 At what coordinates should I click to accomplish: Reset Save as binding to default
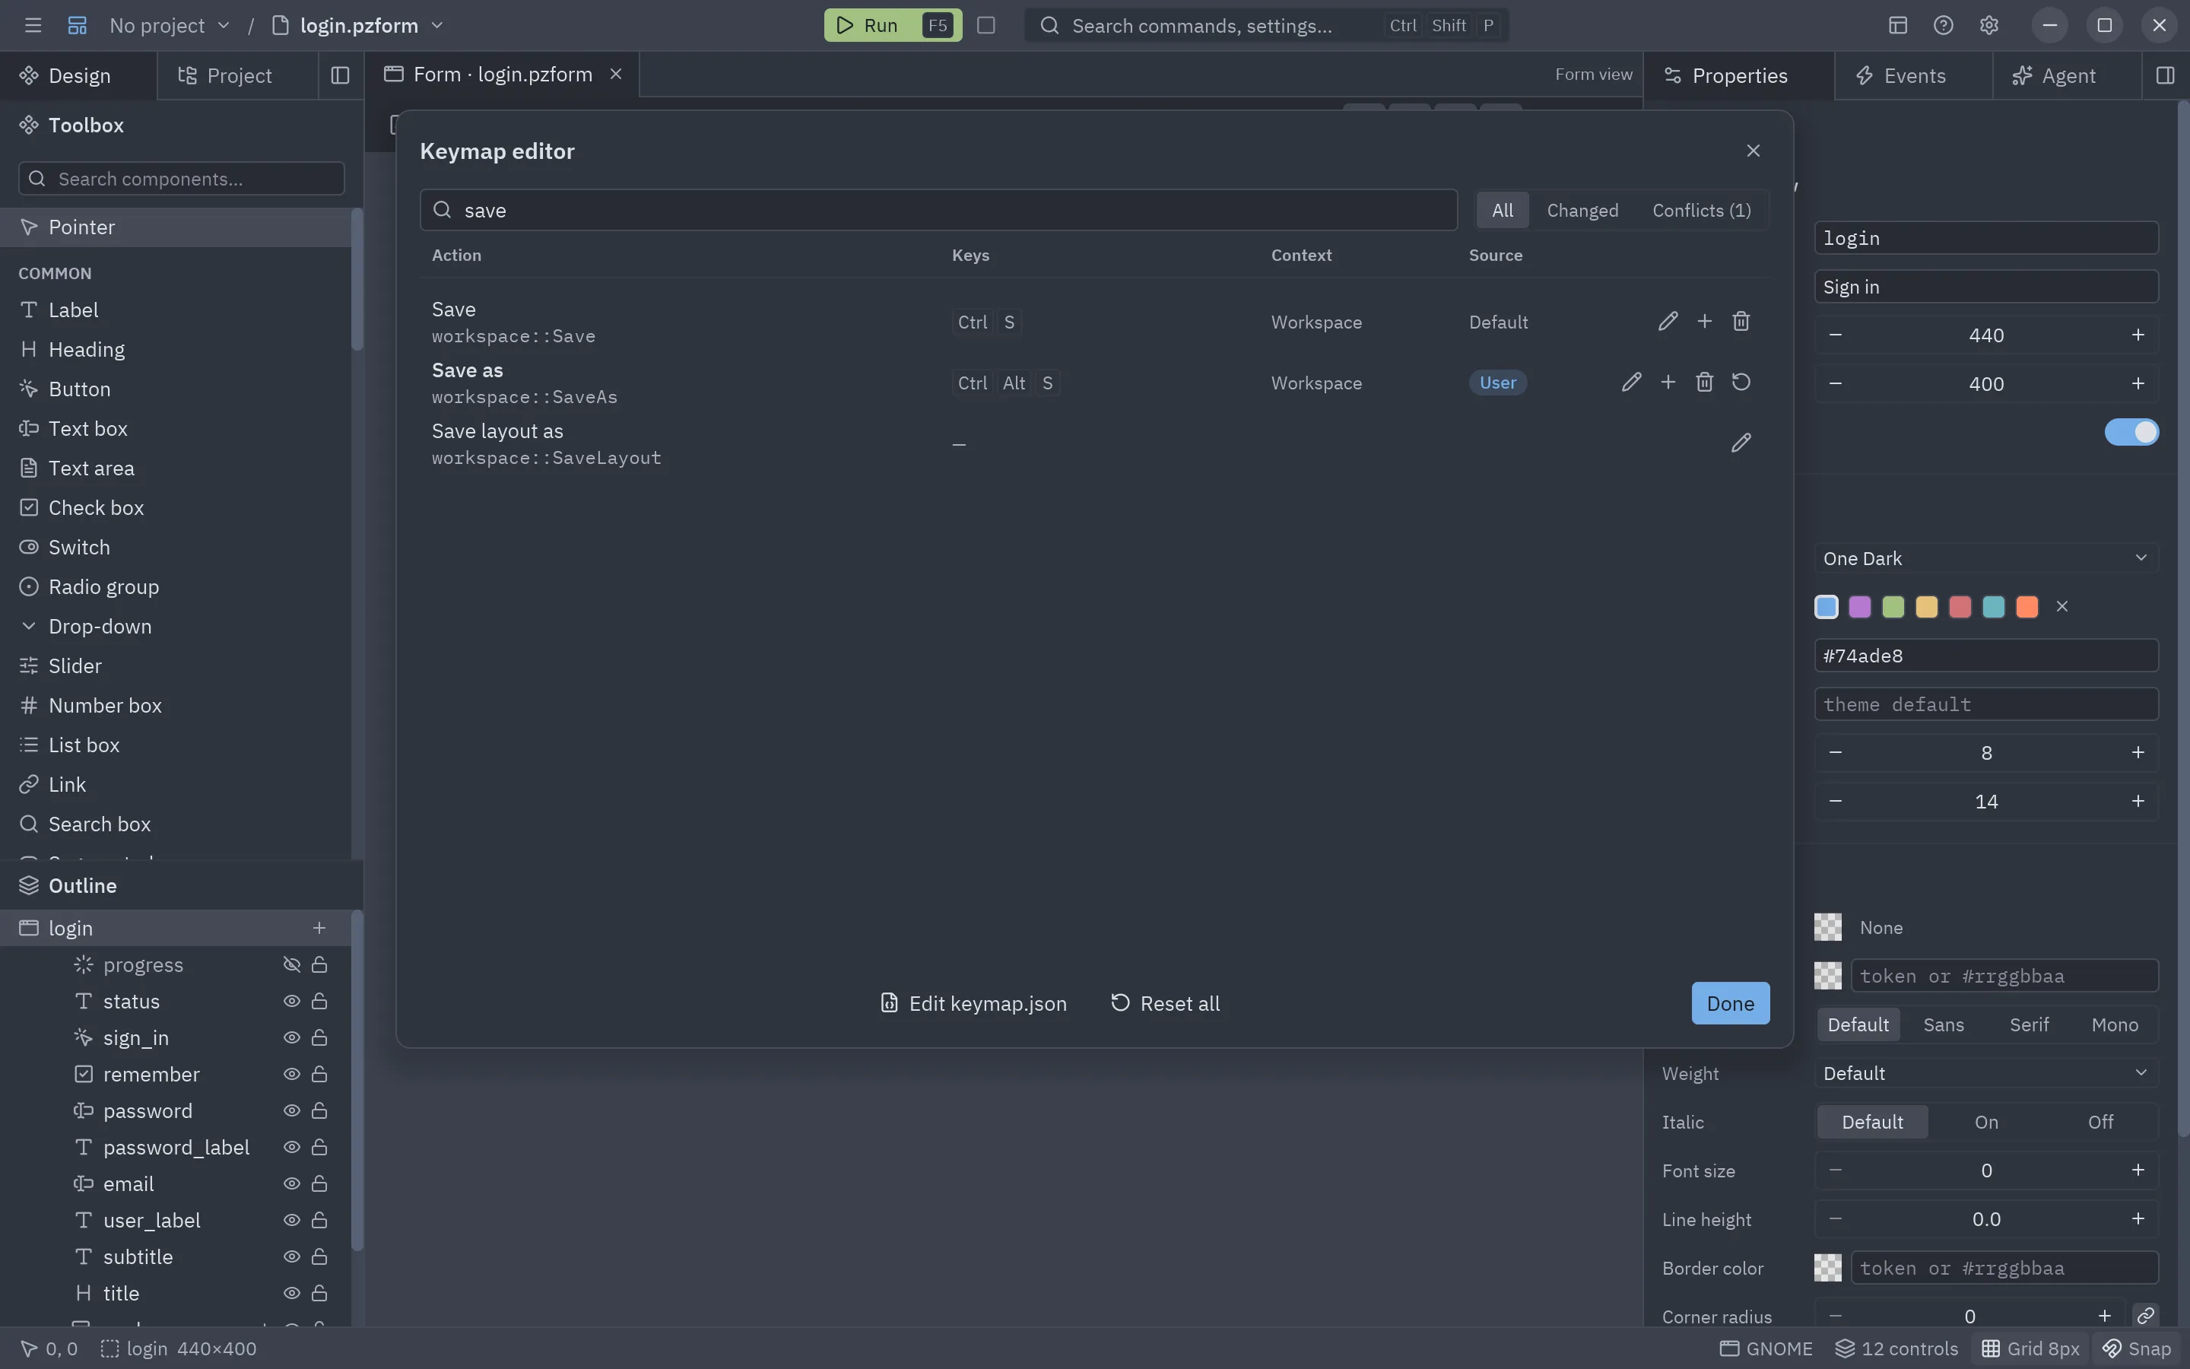(1741, 382)
